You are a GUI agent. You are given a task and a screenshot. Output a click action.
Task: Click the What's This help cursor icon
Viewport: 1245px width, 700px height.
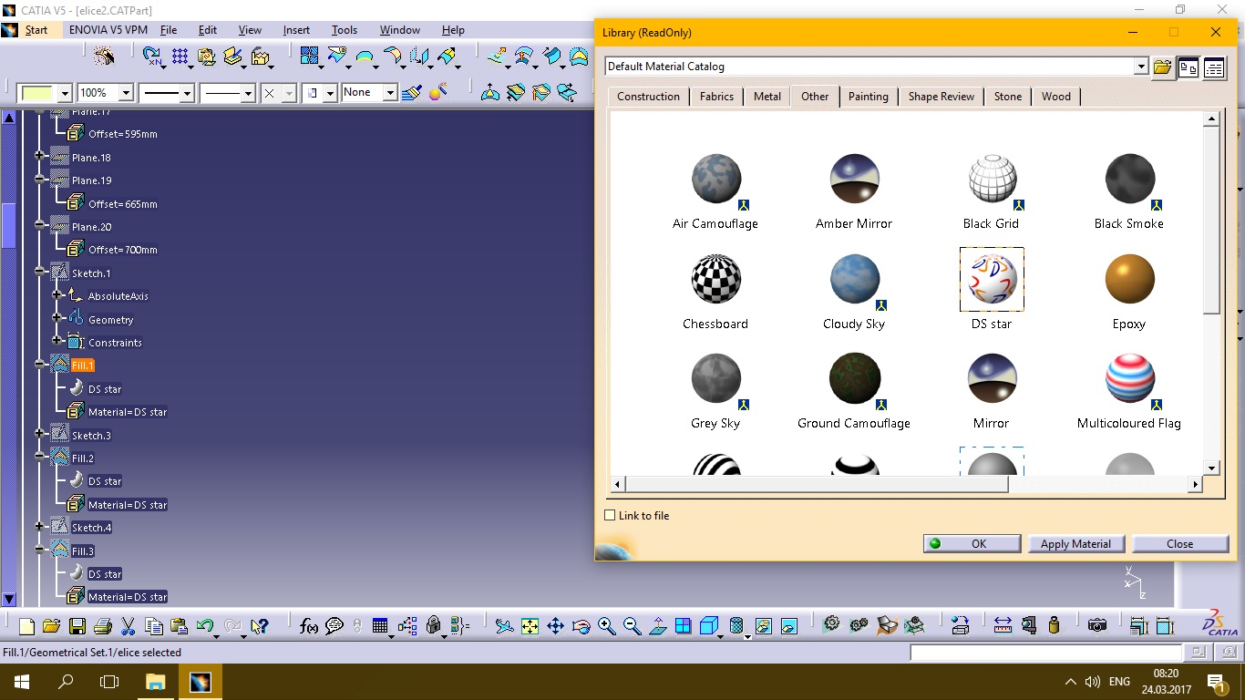click(x=259, y=626)
